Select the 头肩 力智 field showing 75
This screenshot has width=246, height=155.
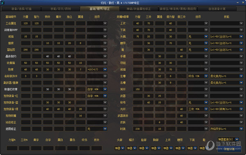point(138,36)
